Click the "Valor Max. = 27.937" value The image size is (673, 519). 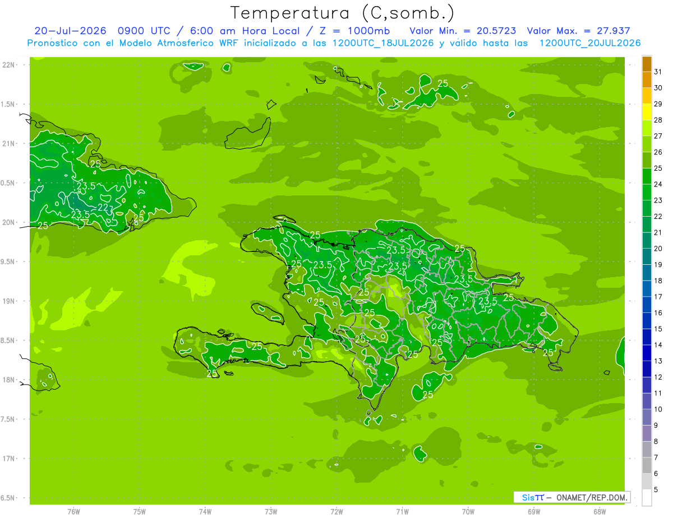(x=579, y=31)
